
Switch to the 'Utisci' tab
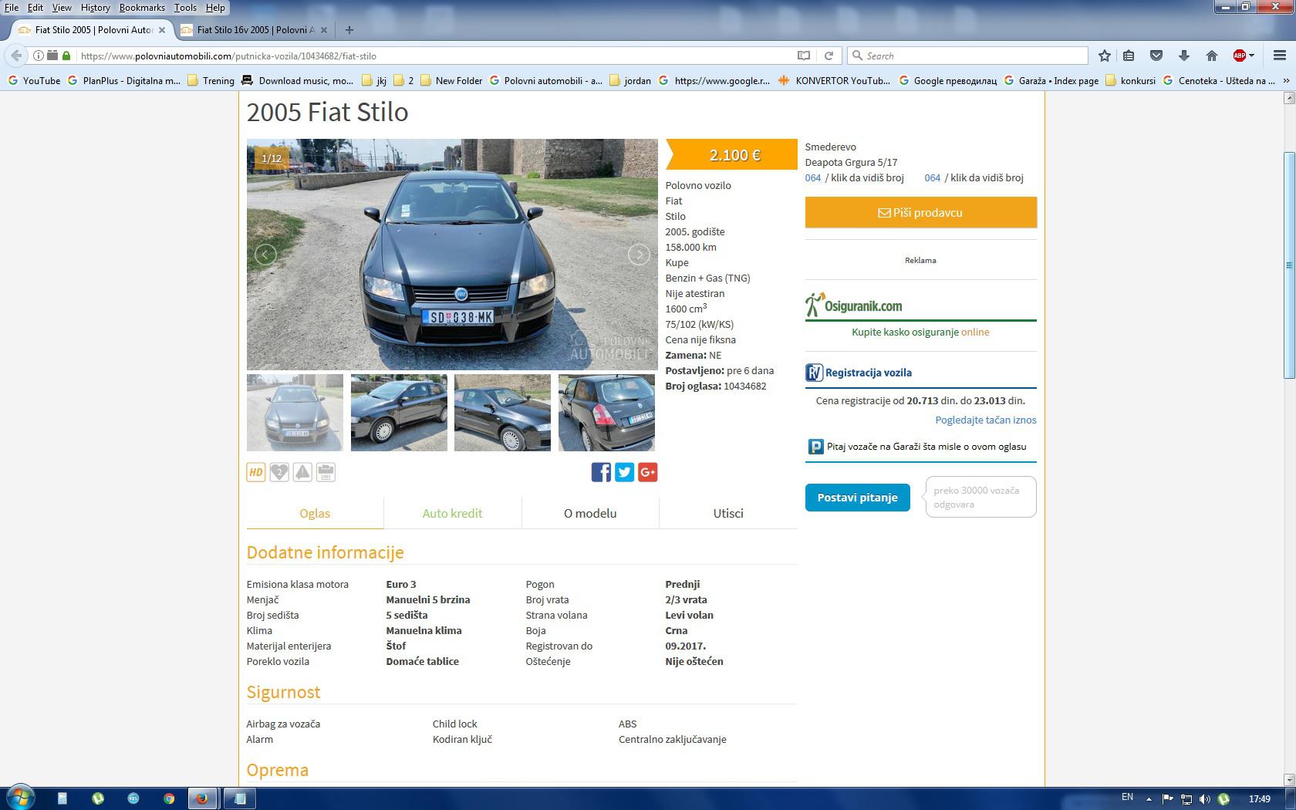pyautogui.click(x=728, y=513)
